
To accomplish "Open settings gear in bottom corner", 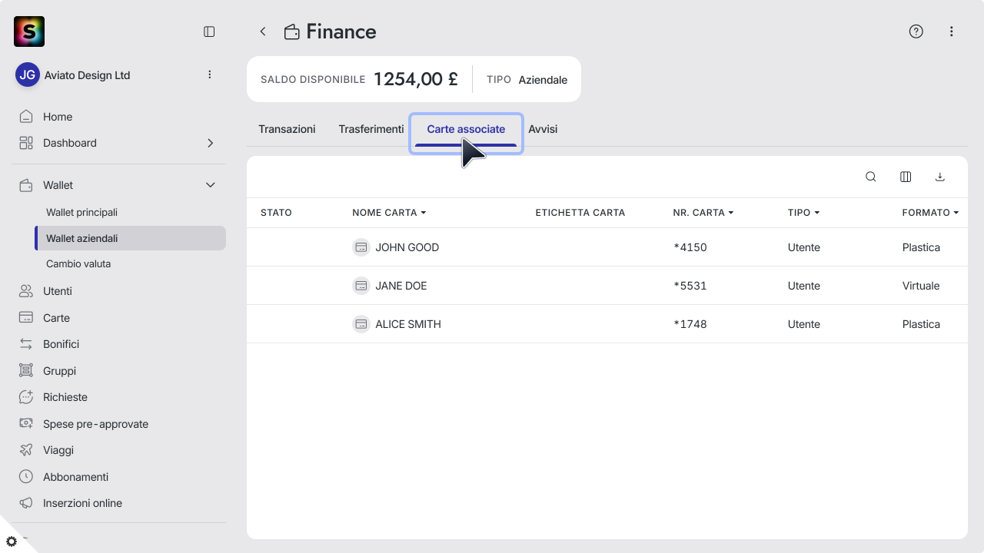I will click(12, 541).
